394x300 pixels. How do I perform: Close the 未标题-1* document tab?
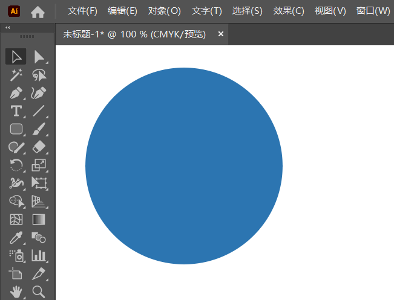pos(221,34)
